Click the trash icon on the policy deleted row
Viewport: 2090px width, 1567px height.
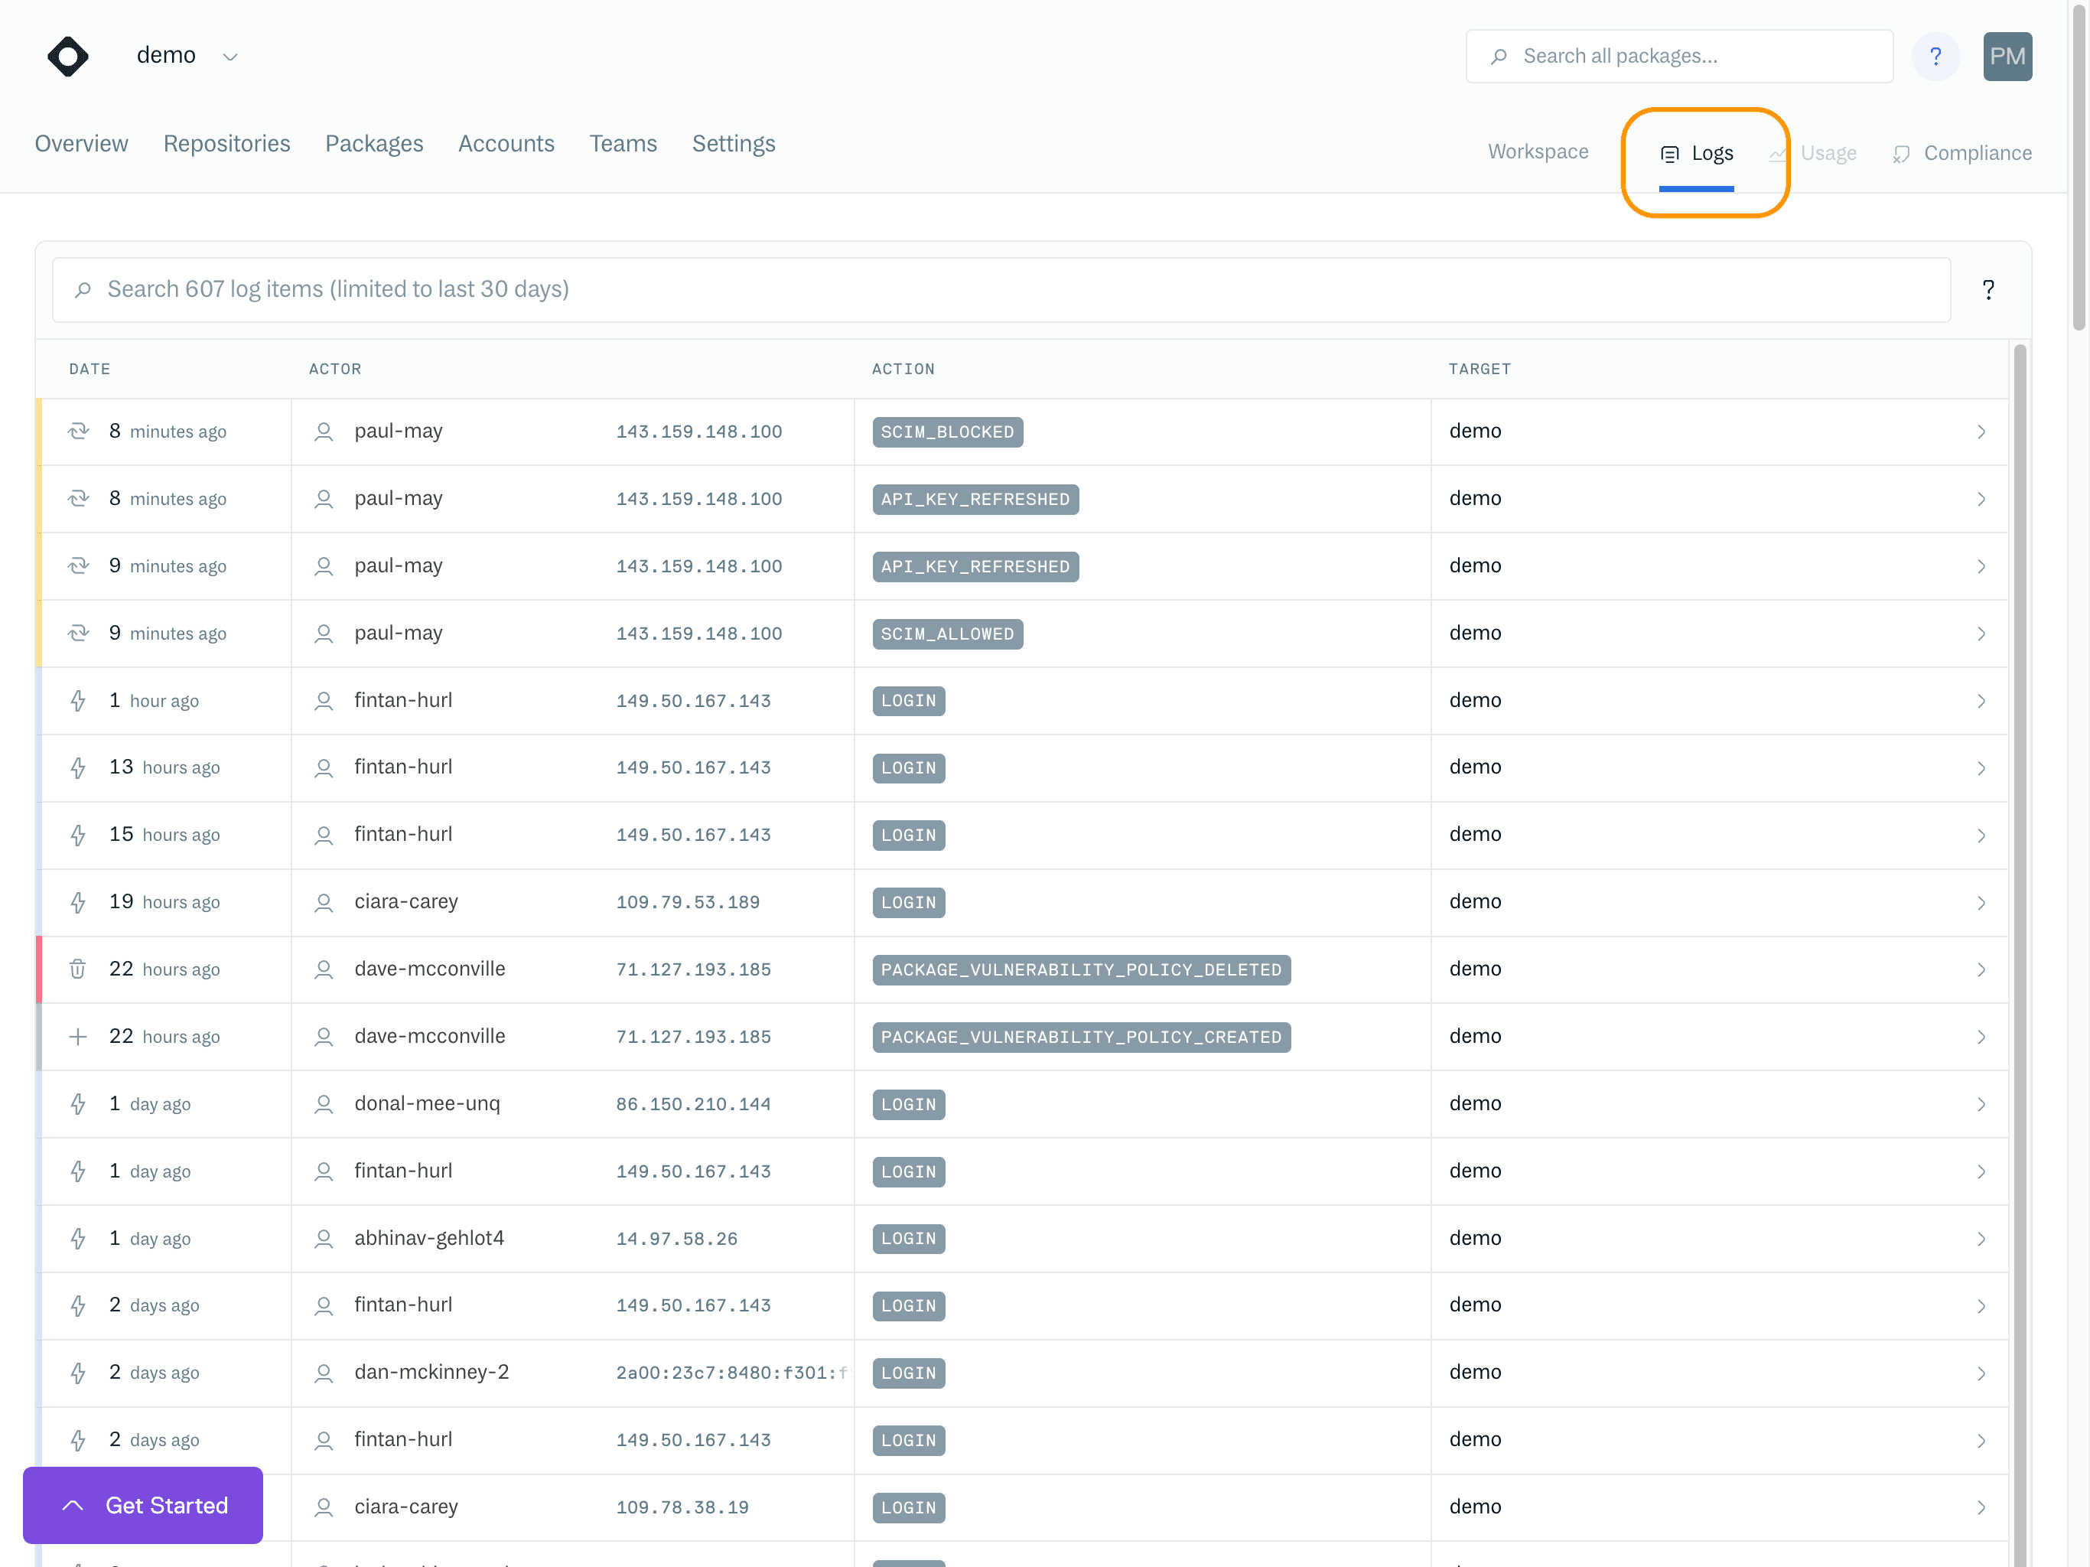(80, 969)
